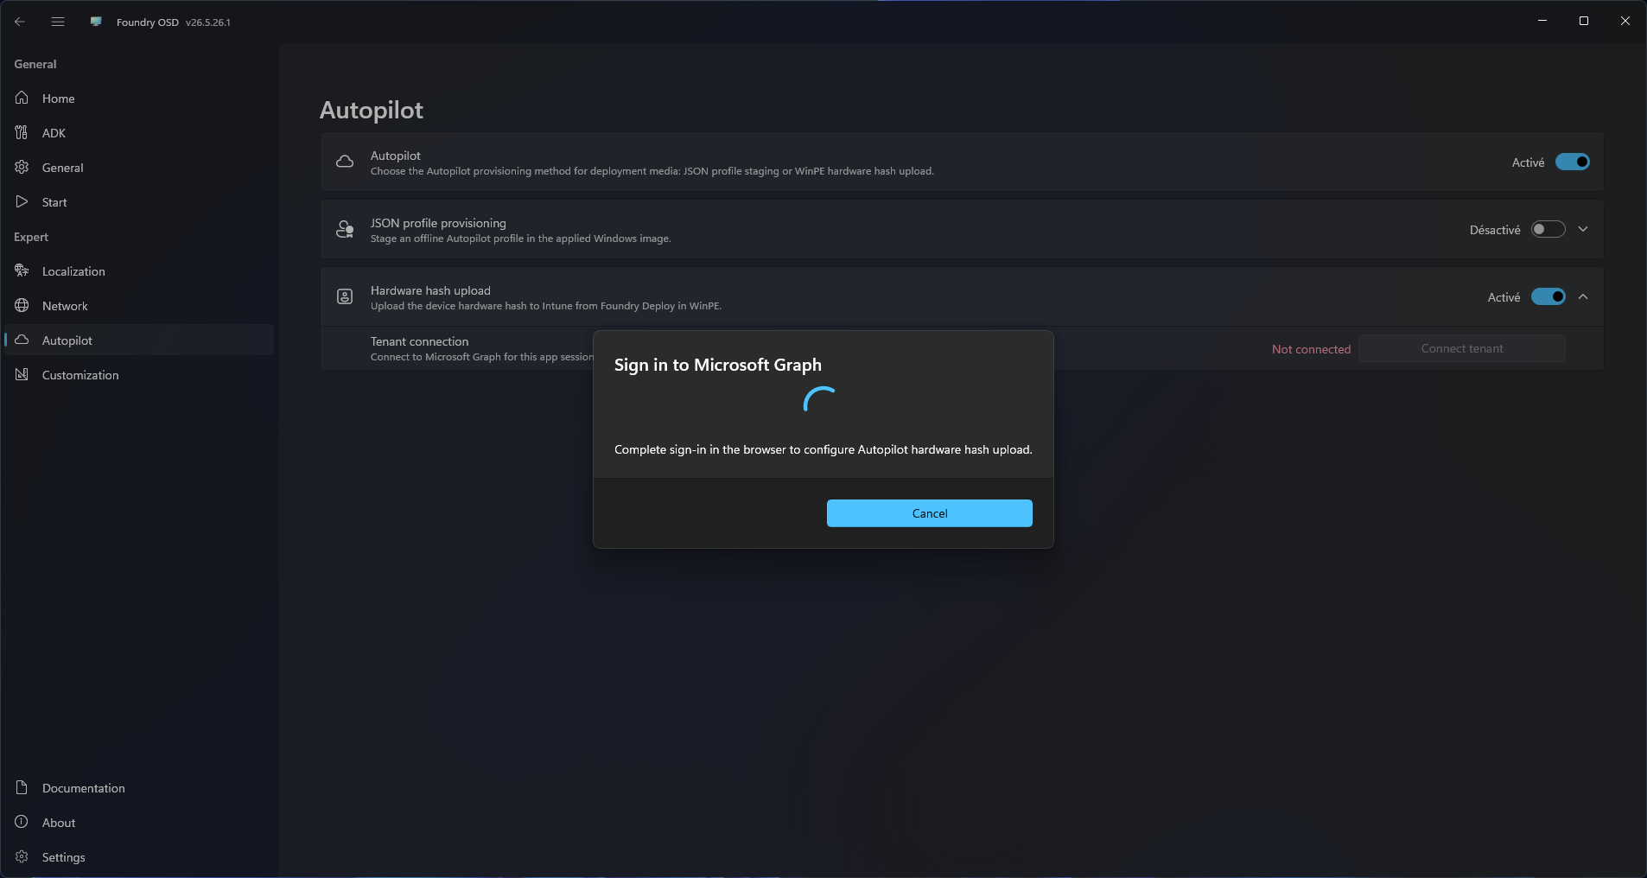Select the Autopilot navigation item
The height and width of the screenshot is (878, 1647).
139,340
